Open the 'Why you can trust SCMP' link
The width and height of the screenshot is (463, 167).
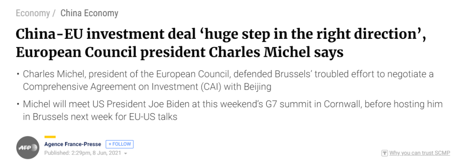coord(420,153)
